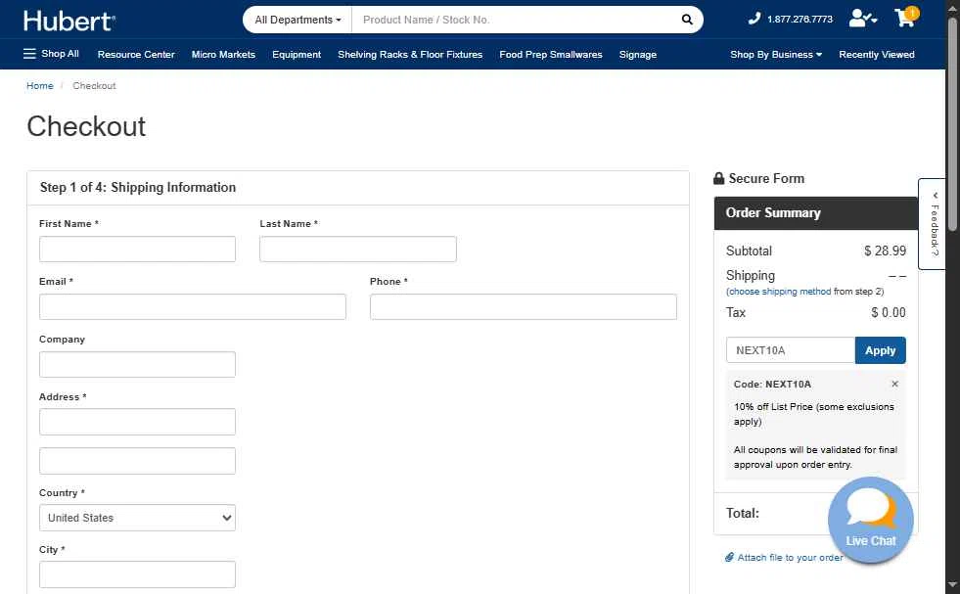
Task: Click the First Name field
Action: tap(137, 250)
